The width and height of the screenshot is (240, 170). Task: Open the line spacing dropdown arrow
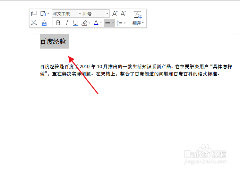tap(125, 23)
